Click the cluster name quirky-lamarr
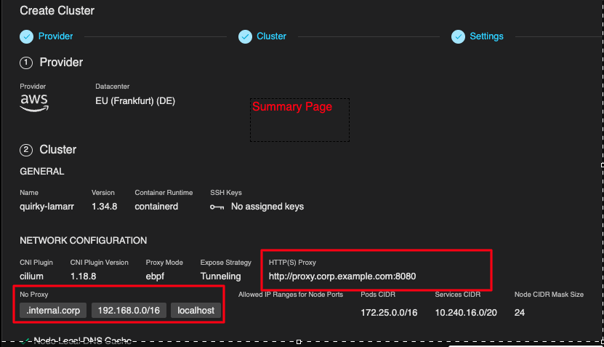Image resolution: width=604 pixels, height=347 pixels. 47,207
